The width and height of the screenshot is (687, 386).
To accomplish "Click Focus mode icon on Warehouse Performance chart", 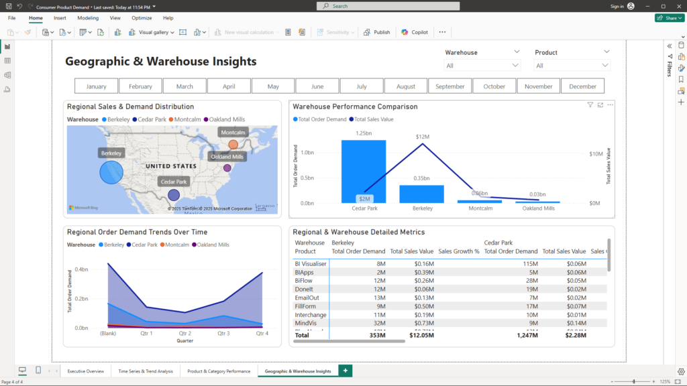I will [600, 105].
